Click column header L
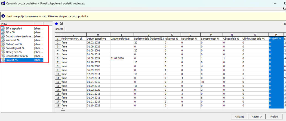This screenshot has height=121, width=286. point(190,34)
